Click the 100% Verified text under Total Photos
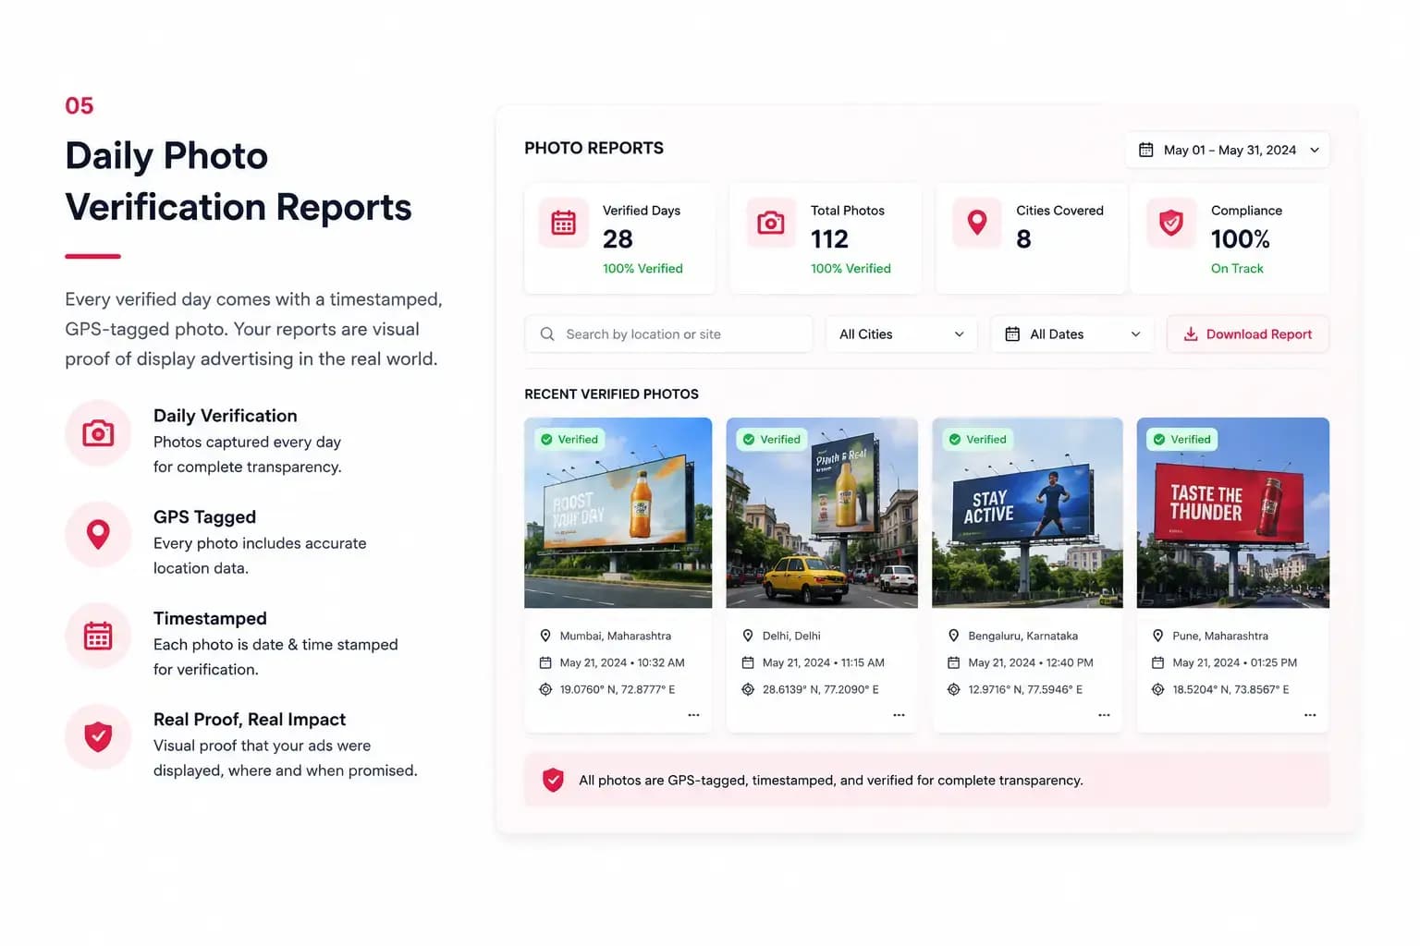This screenshot has width=1420, height=946. coord(851,269)
